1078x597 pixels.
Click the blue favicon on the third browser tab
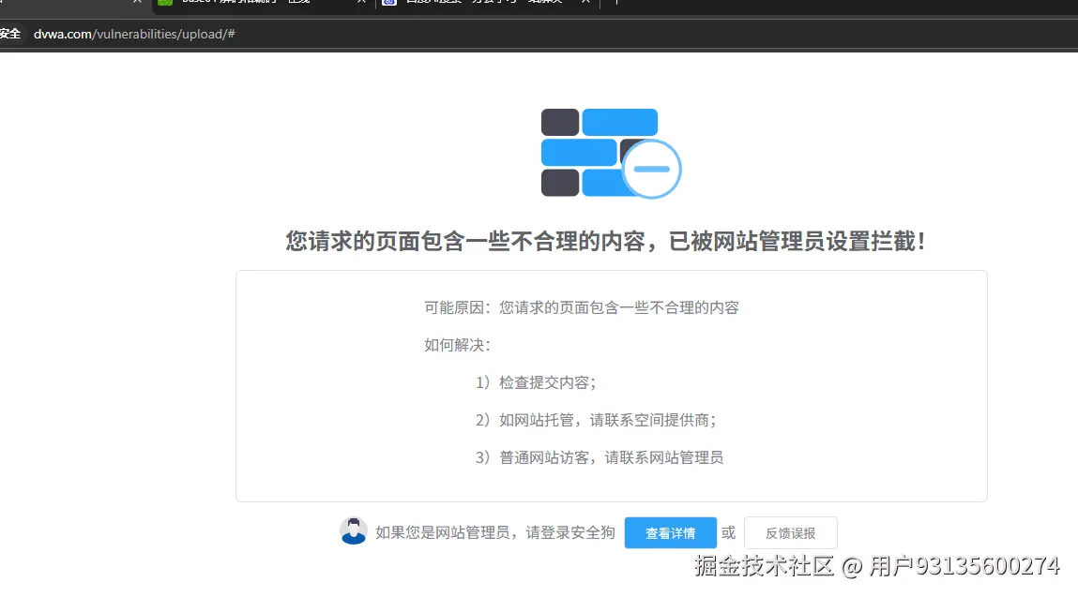tap(390, 4)
